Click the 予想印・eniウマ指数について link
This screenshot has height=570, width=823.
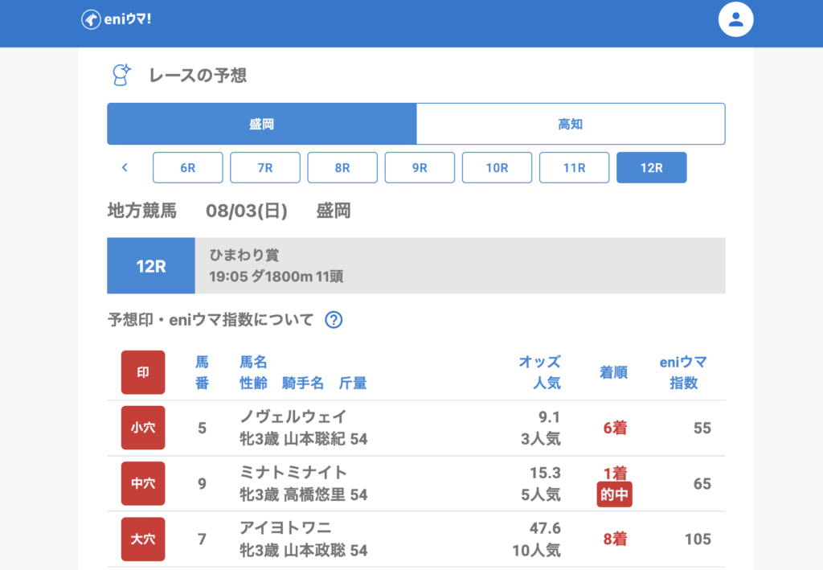211,320
